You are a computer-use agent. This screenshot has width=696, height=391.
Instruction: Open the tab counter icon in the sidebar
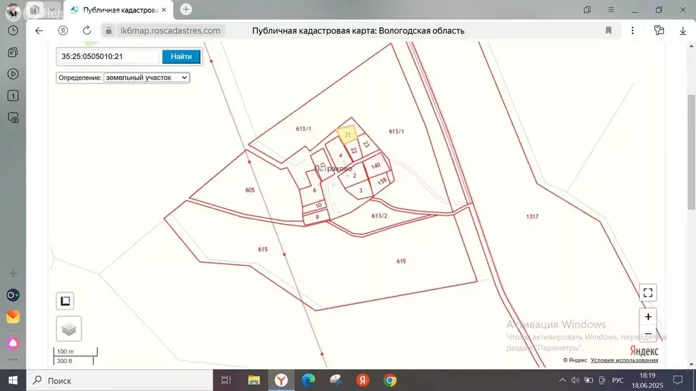click(x=13, y=96)
